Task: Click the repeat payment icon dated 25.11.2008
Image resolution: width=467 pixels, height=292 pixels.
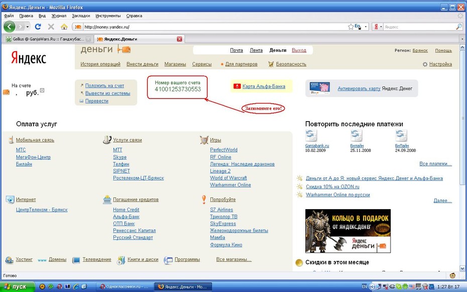Action: click(x=356, y=136)
